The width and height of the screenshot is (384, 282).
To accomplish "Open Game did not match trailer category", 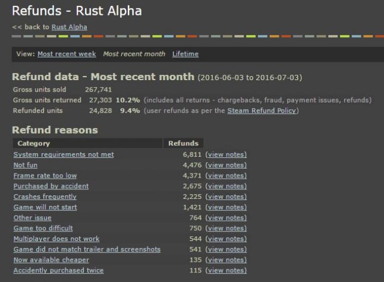I will pyautogui.click(x=87, y=249).
